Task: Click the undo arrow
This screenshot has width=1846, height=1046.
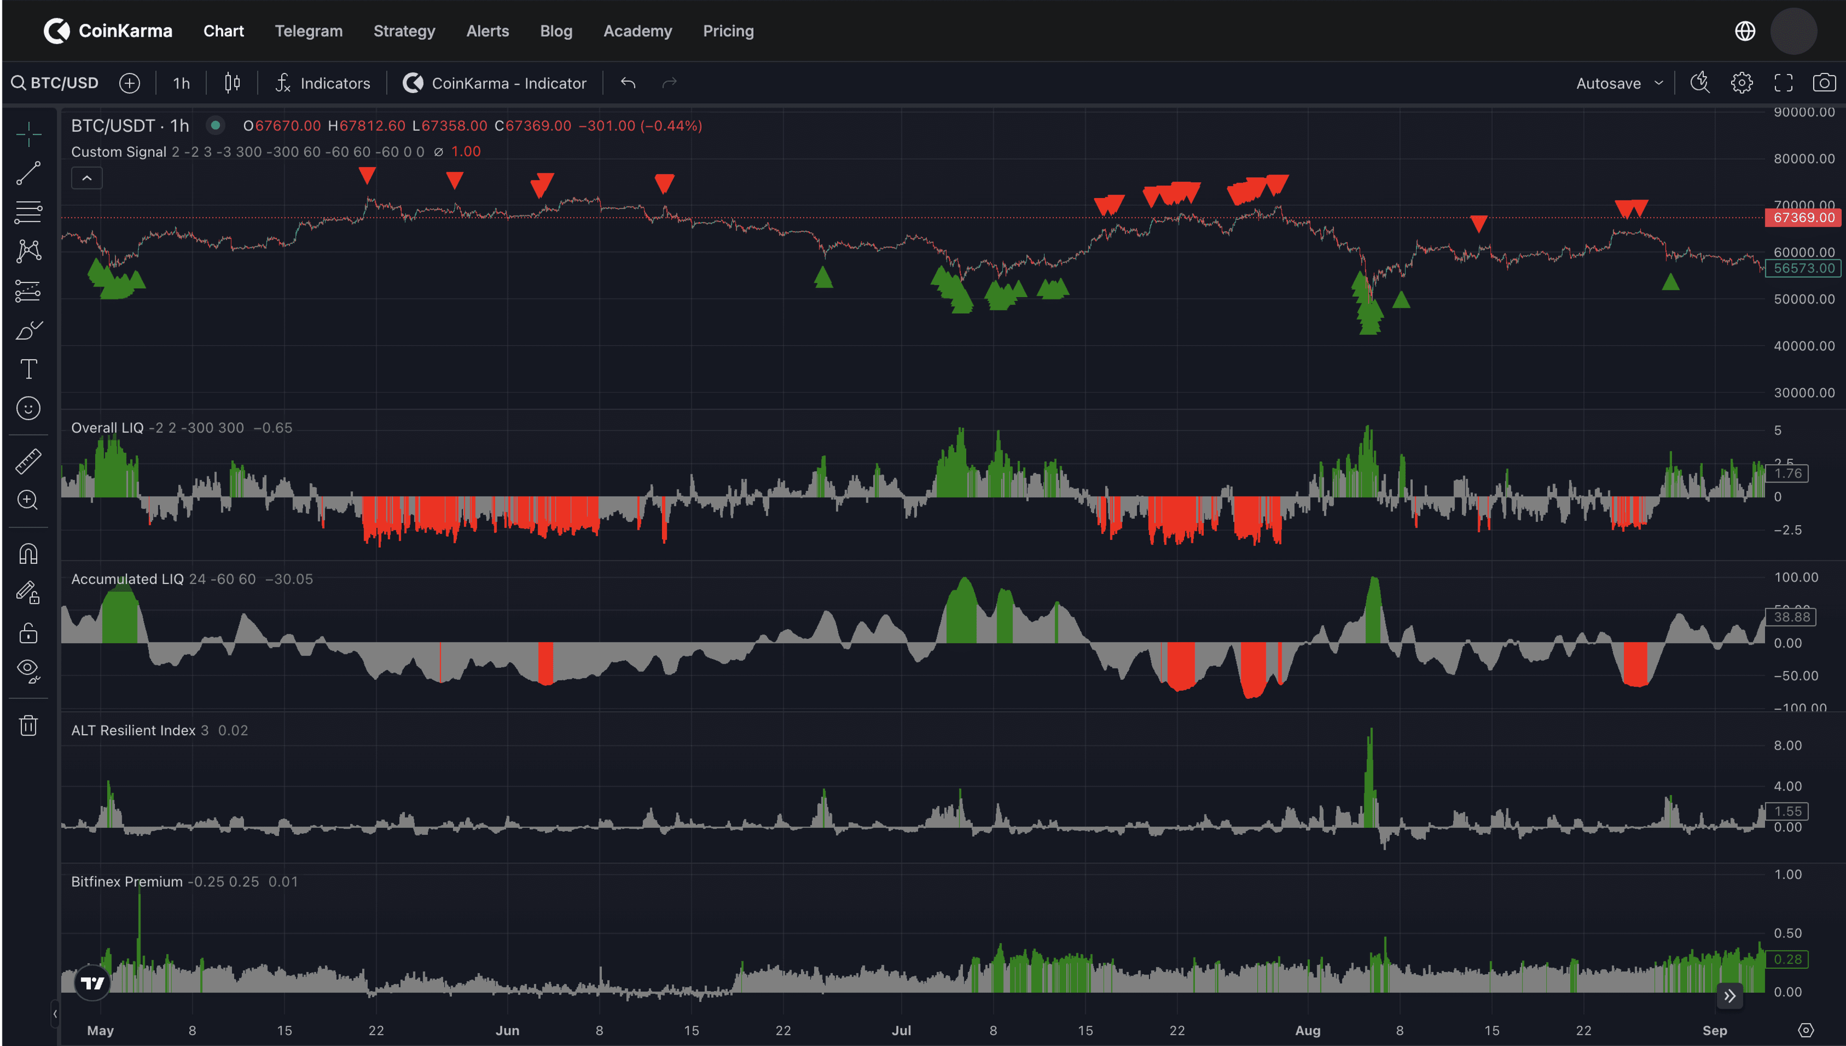Action: click(628, 83)
